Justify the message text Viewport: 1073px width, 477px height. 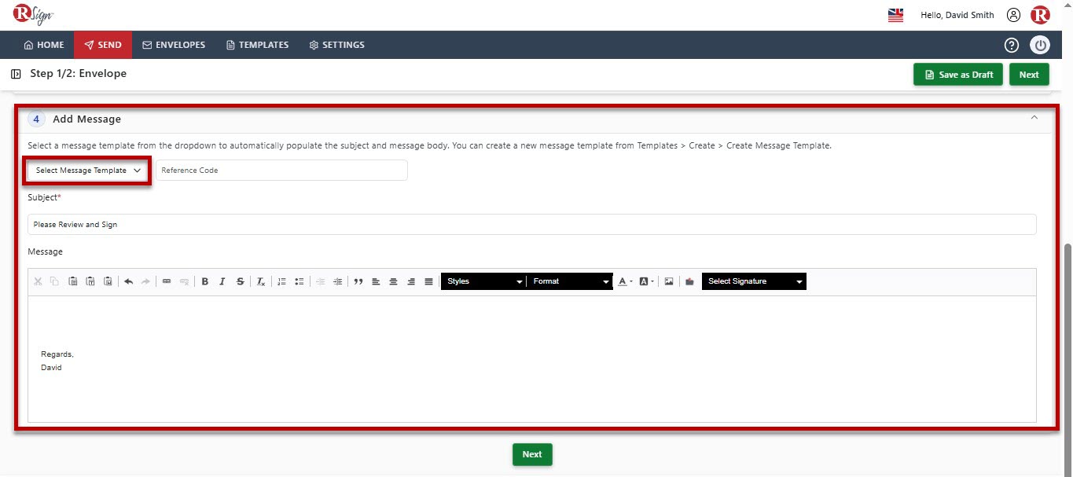coord(428,281)
